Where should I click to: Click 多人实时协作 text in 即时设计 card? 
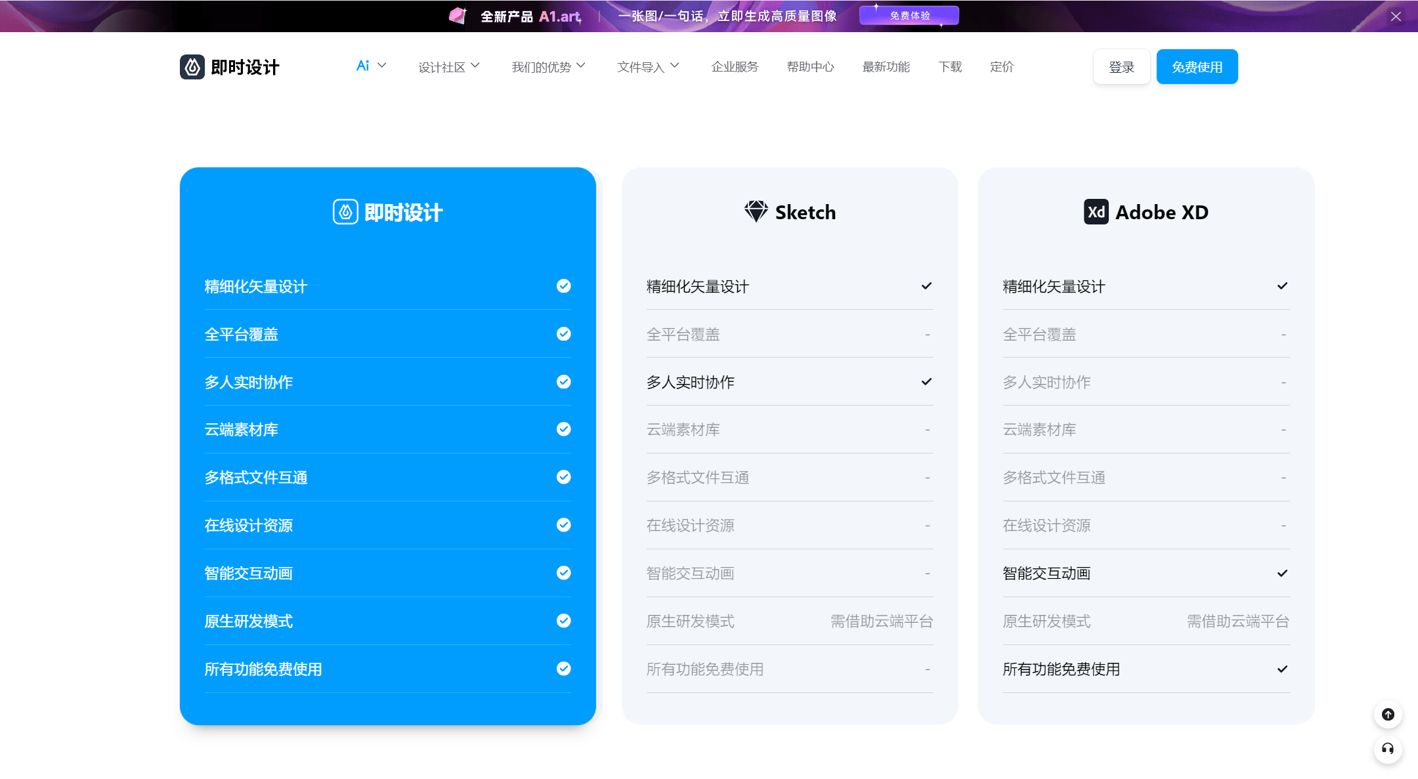tap(248, 383)
